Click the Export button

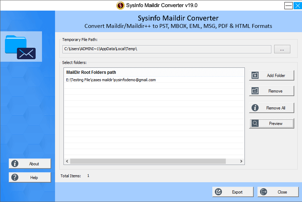coord(233,192)
